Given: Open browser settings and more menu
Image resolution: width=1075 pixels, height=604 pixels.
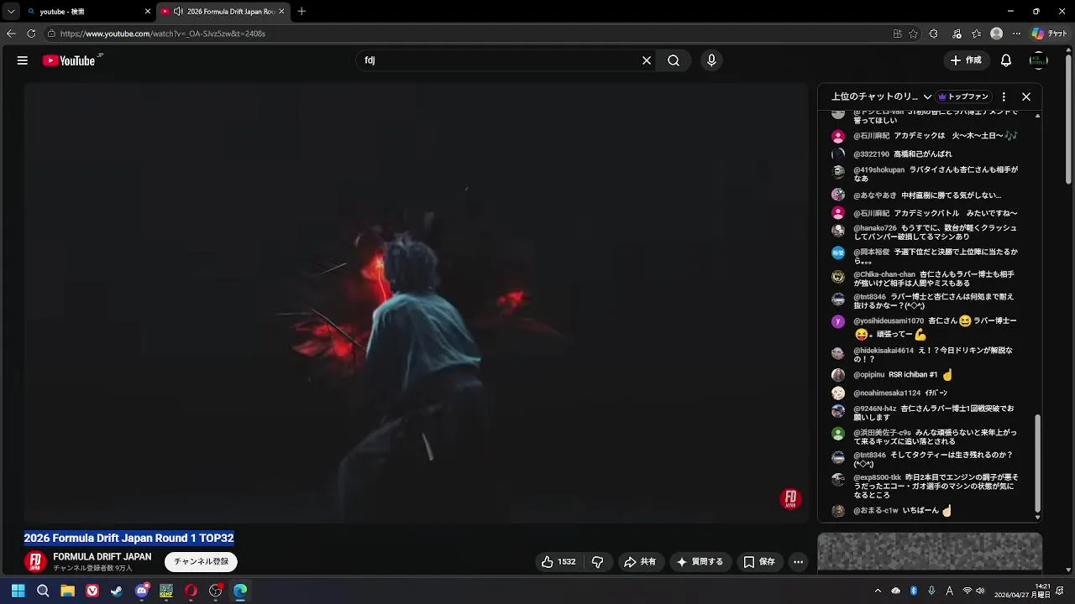Looking at the screenshot, I should tap(1016, 34).
